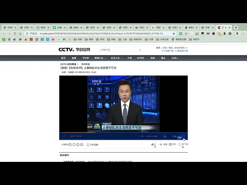Screen dimensions: 247x185
Task: Click the news video frame
Action: [x=123, y=104]
